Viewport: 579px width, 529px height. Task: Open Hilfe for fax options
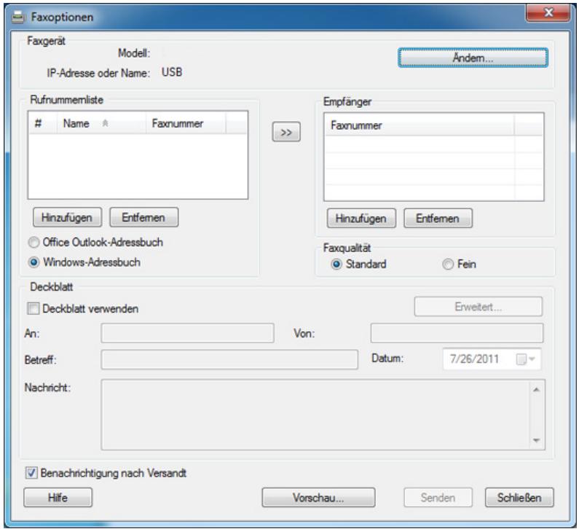(58, 498)
